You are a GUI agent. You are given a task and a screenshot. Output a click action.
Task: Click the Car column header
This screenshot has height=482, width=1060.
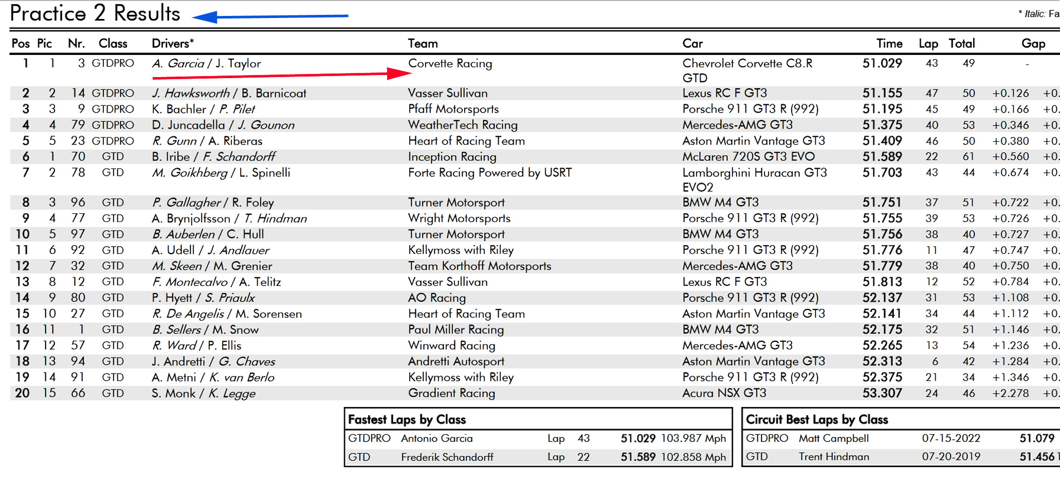(x=692, y=44)
